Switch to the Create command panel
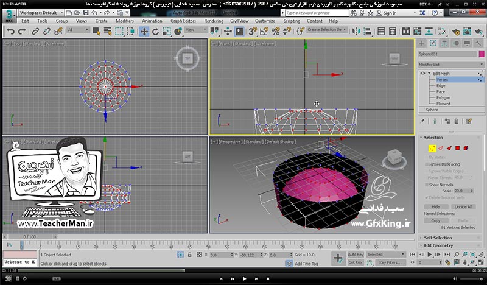487x285 pixels. pos(421,43)
